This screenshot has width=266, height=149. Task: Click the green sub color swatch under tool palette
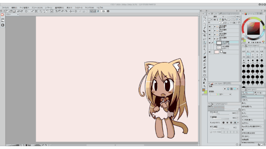(x=206, y=92)
